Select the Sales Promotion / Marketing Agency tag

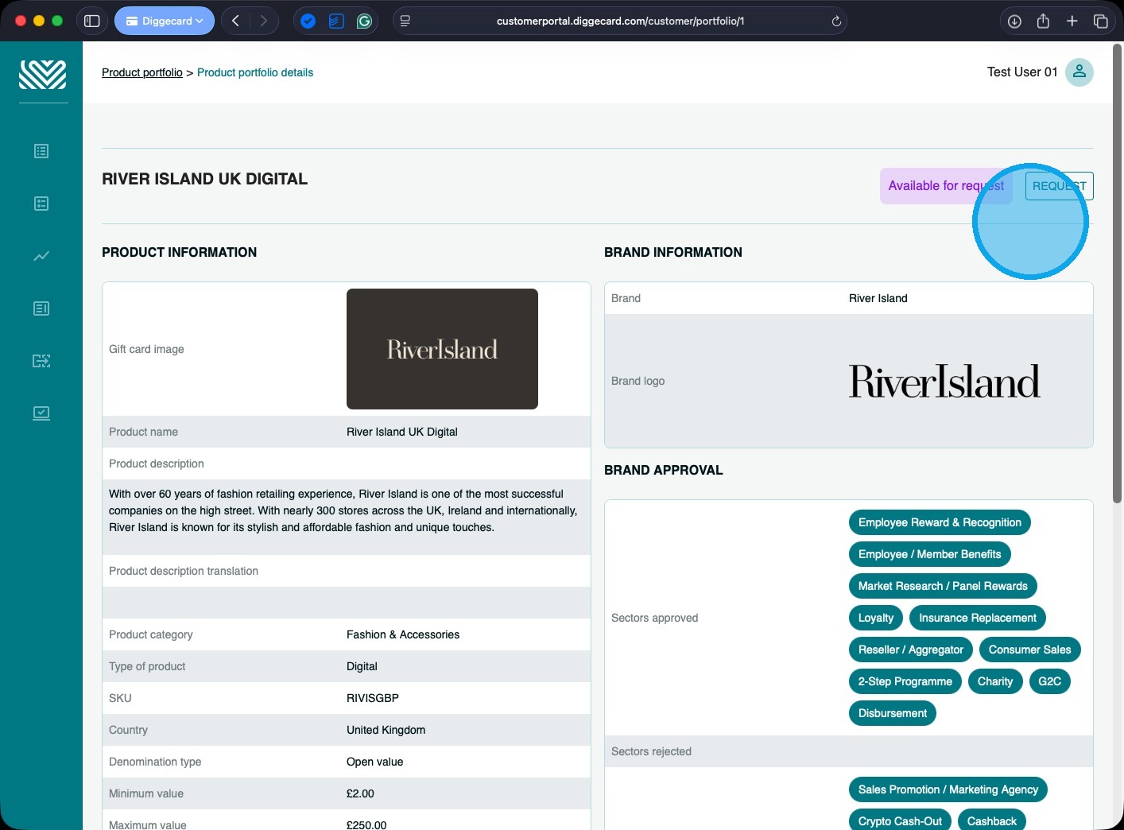[948, 789]
